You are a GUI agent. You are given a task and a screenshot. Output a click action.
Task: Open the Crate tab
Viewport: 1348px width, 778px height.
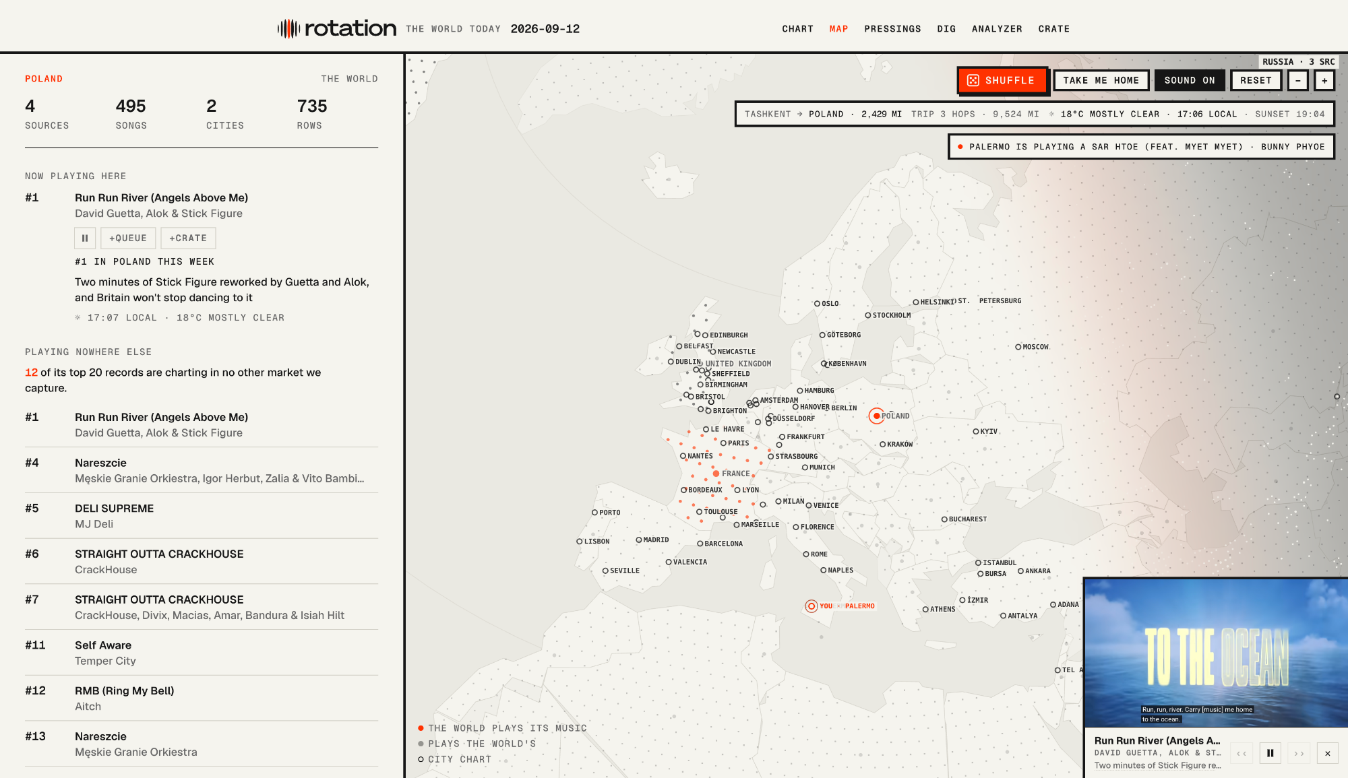click(x=1054, y=29)
